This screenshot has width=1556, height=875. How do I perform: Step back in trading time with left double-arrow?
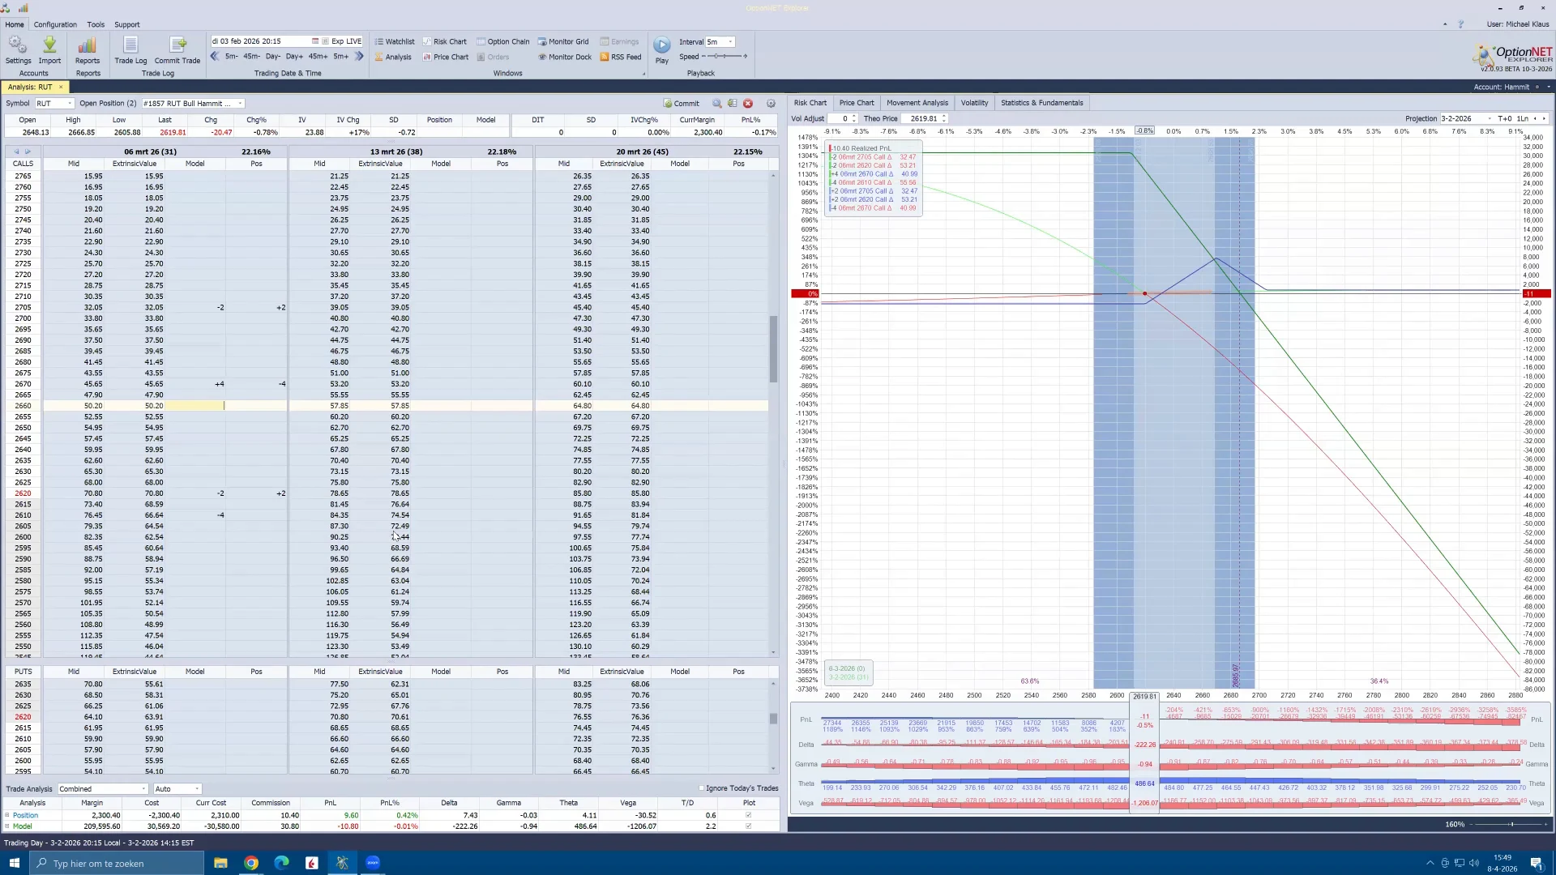coord(215,57)
